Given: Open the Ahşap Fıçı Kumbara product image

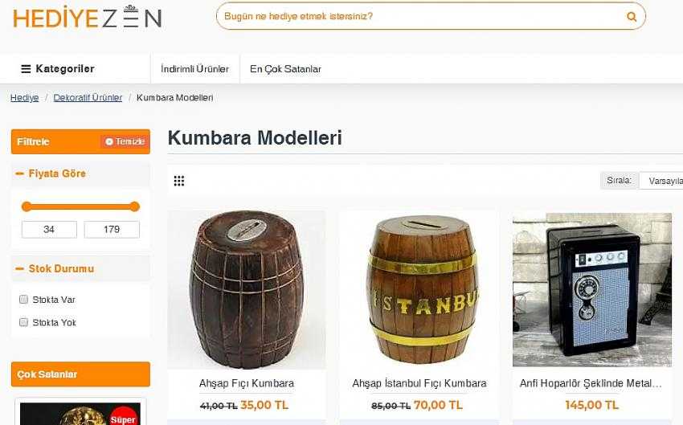Looking at the screenshot, I should tap(247, 289).
